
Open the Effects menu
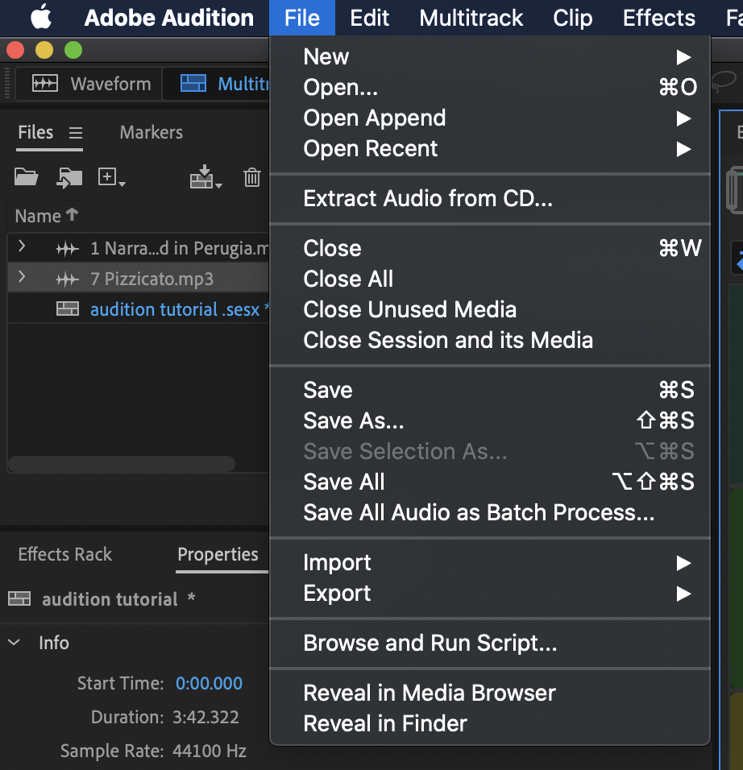(x=659, y=18)
